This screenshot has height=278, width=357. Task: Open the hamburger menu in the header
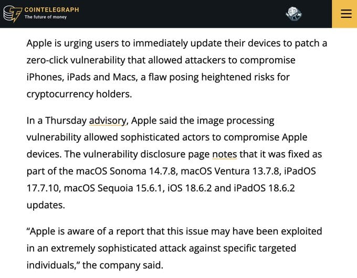(344, 14)
